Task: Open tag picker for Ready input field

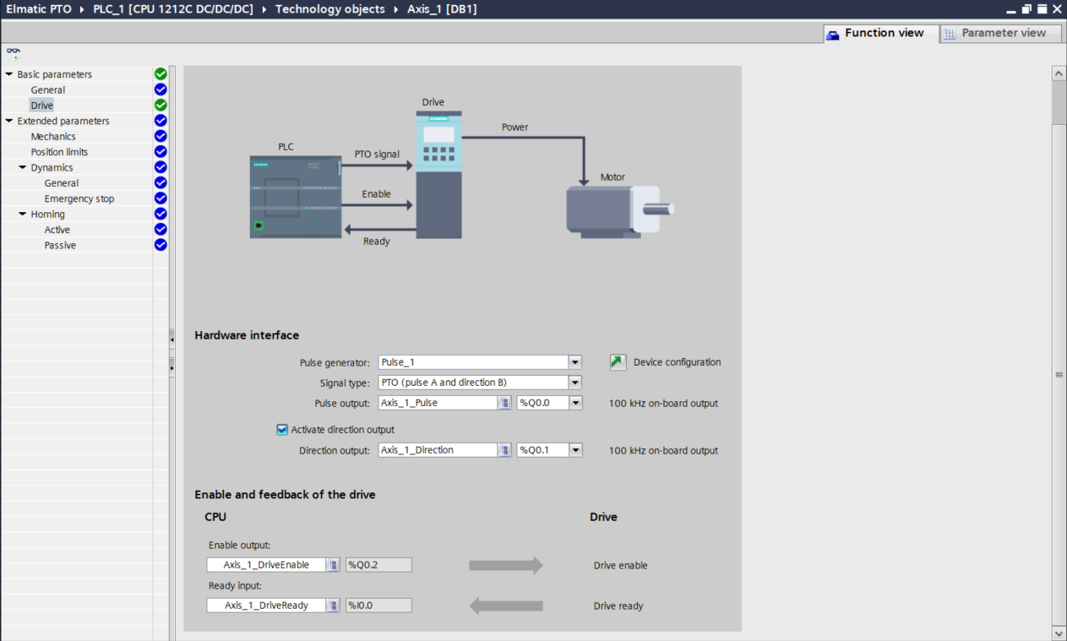Action: 334,606
